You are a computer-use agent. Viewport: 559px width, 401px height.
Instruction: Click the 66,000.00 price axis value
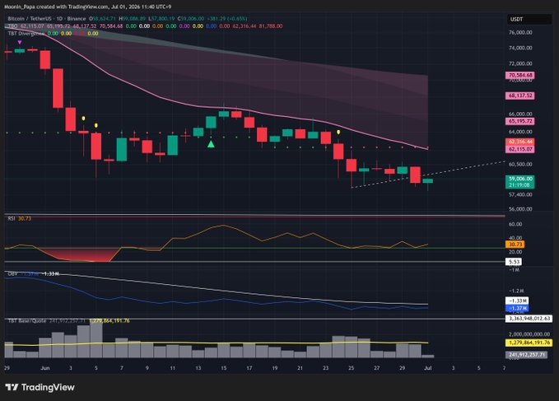[x=520, y=114]
